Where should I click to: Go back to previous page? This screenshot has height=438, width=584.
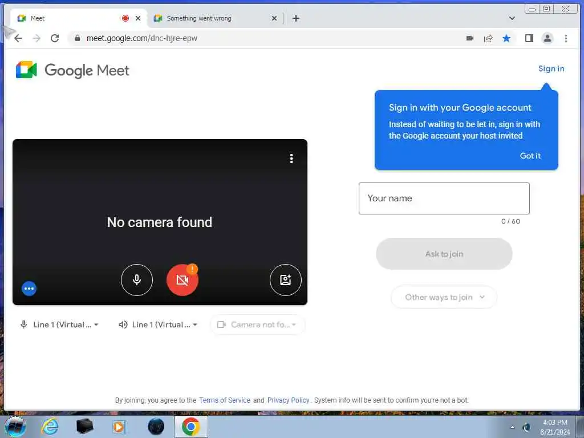[x=18, y=38]
